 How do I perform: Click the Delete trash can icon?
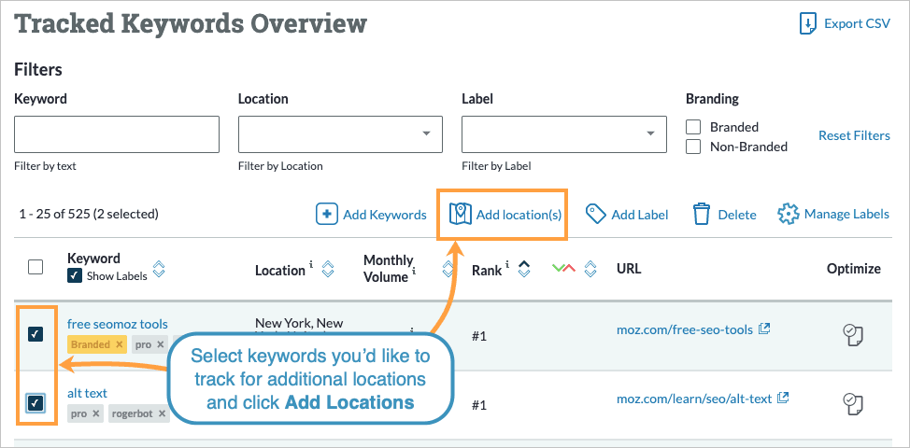point(703,215)
